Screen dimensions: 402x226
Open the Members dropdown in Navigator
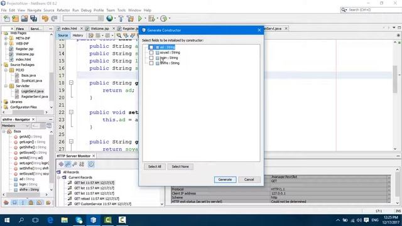[x=15, y=126]
